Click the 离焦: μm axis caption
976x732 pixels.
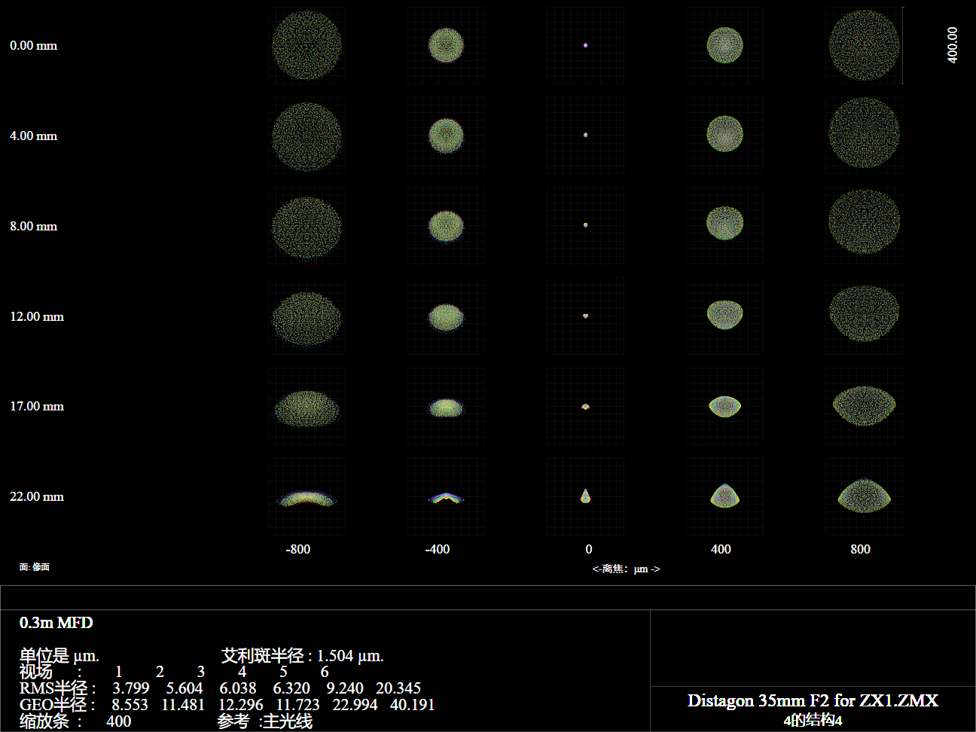point(626,569)
